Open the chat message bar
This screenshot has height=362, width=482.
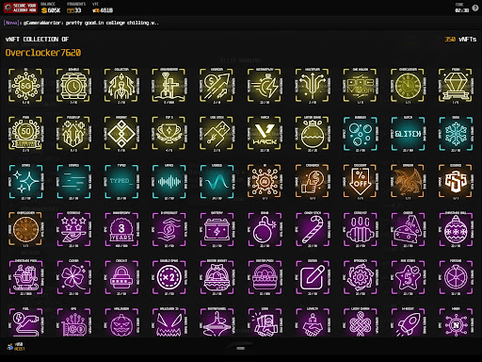tap(241, 23)
